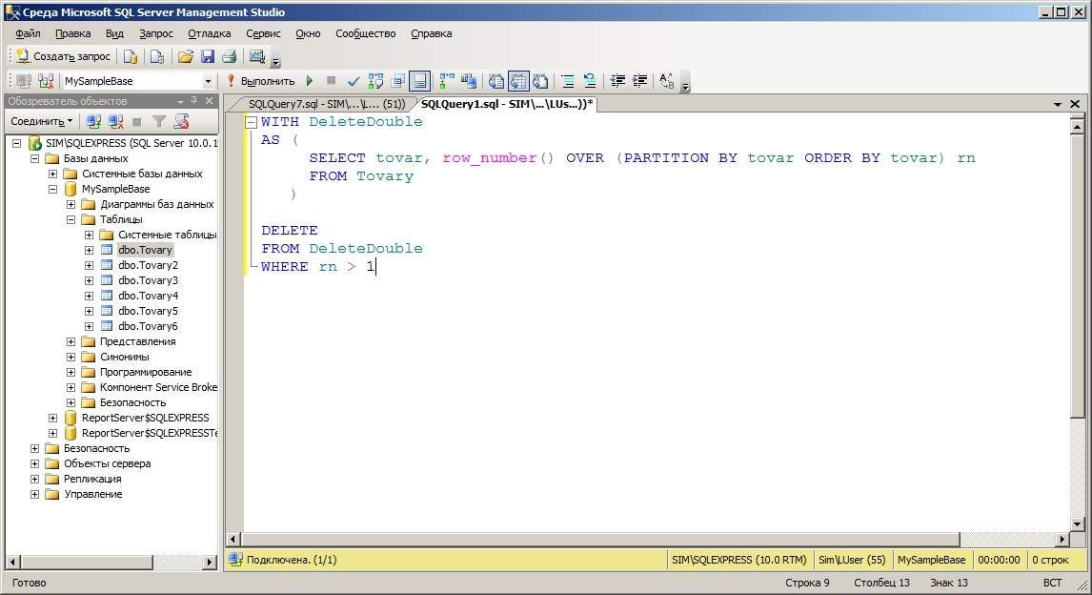Click the Connect icon in the SQL editor toolbar
1092x595 pixels.
(24, 81)
